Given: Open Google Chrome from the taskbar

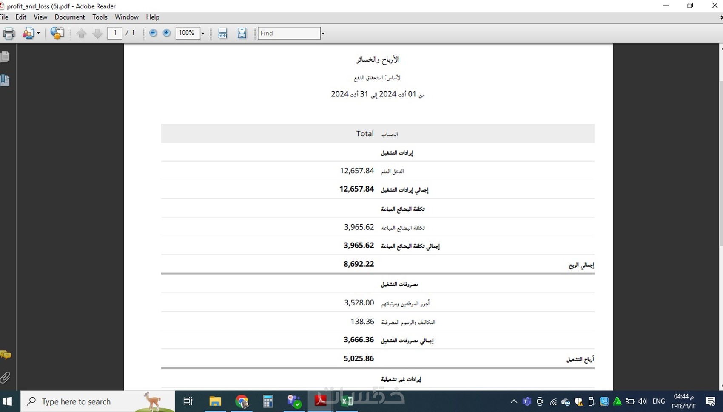Looking at the screenshot, I should click(x=242, y=401).
